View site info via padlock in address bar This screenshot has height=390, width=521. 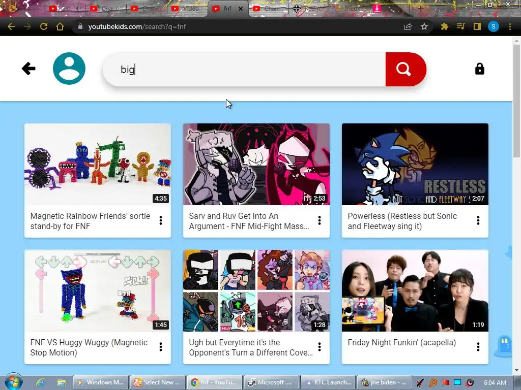(x=80, y=26)
